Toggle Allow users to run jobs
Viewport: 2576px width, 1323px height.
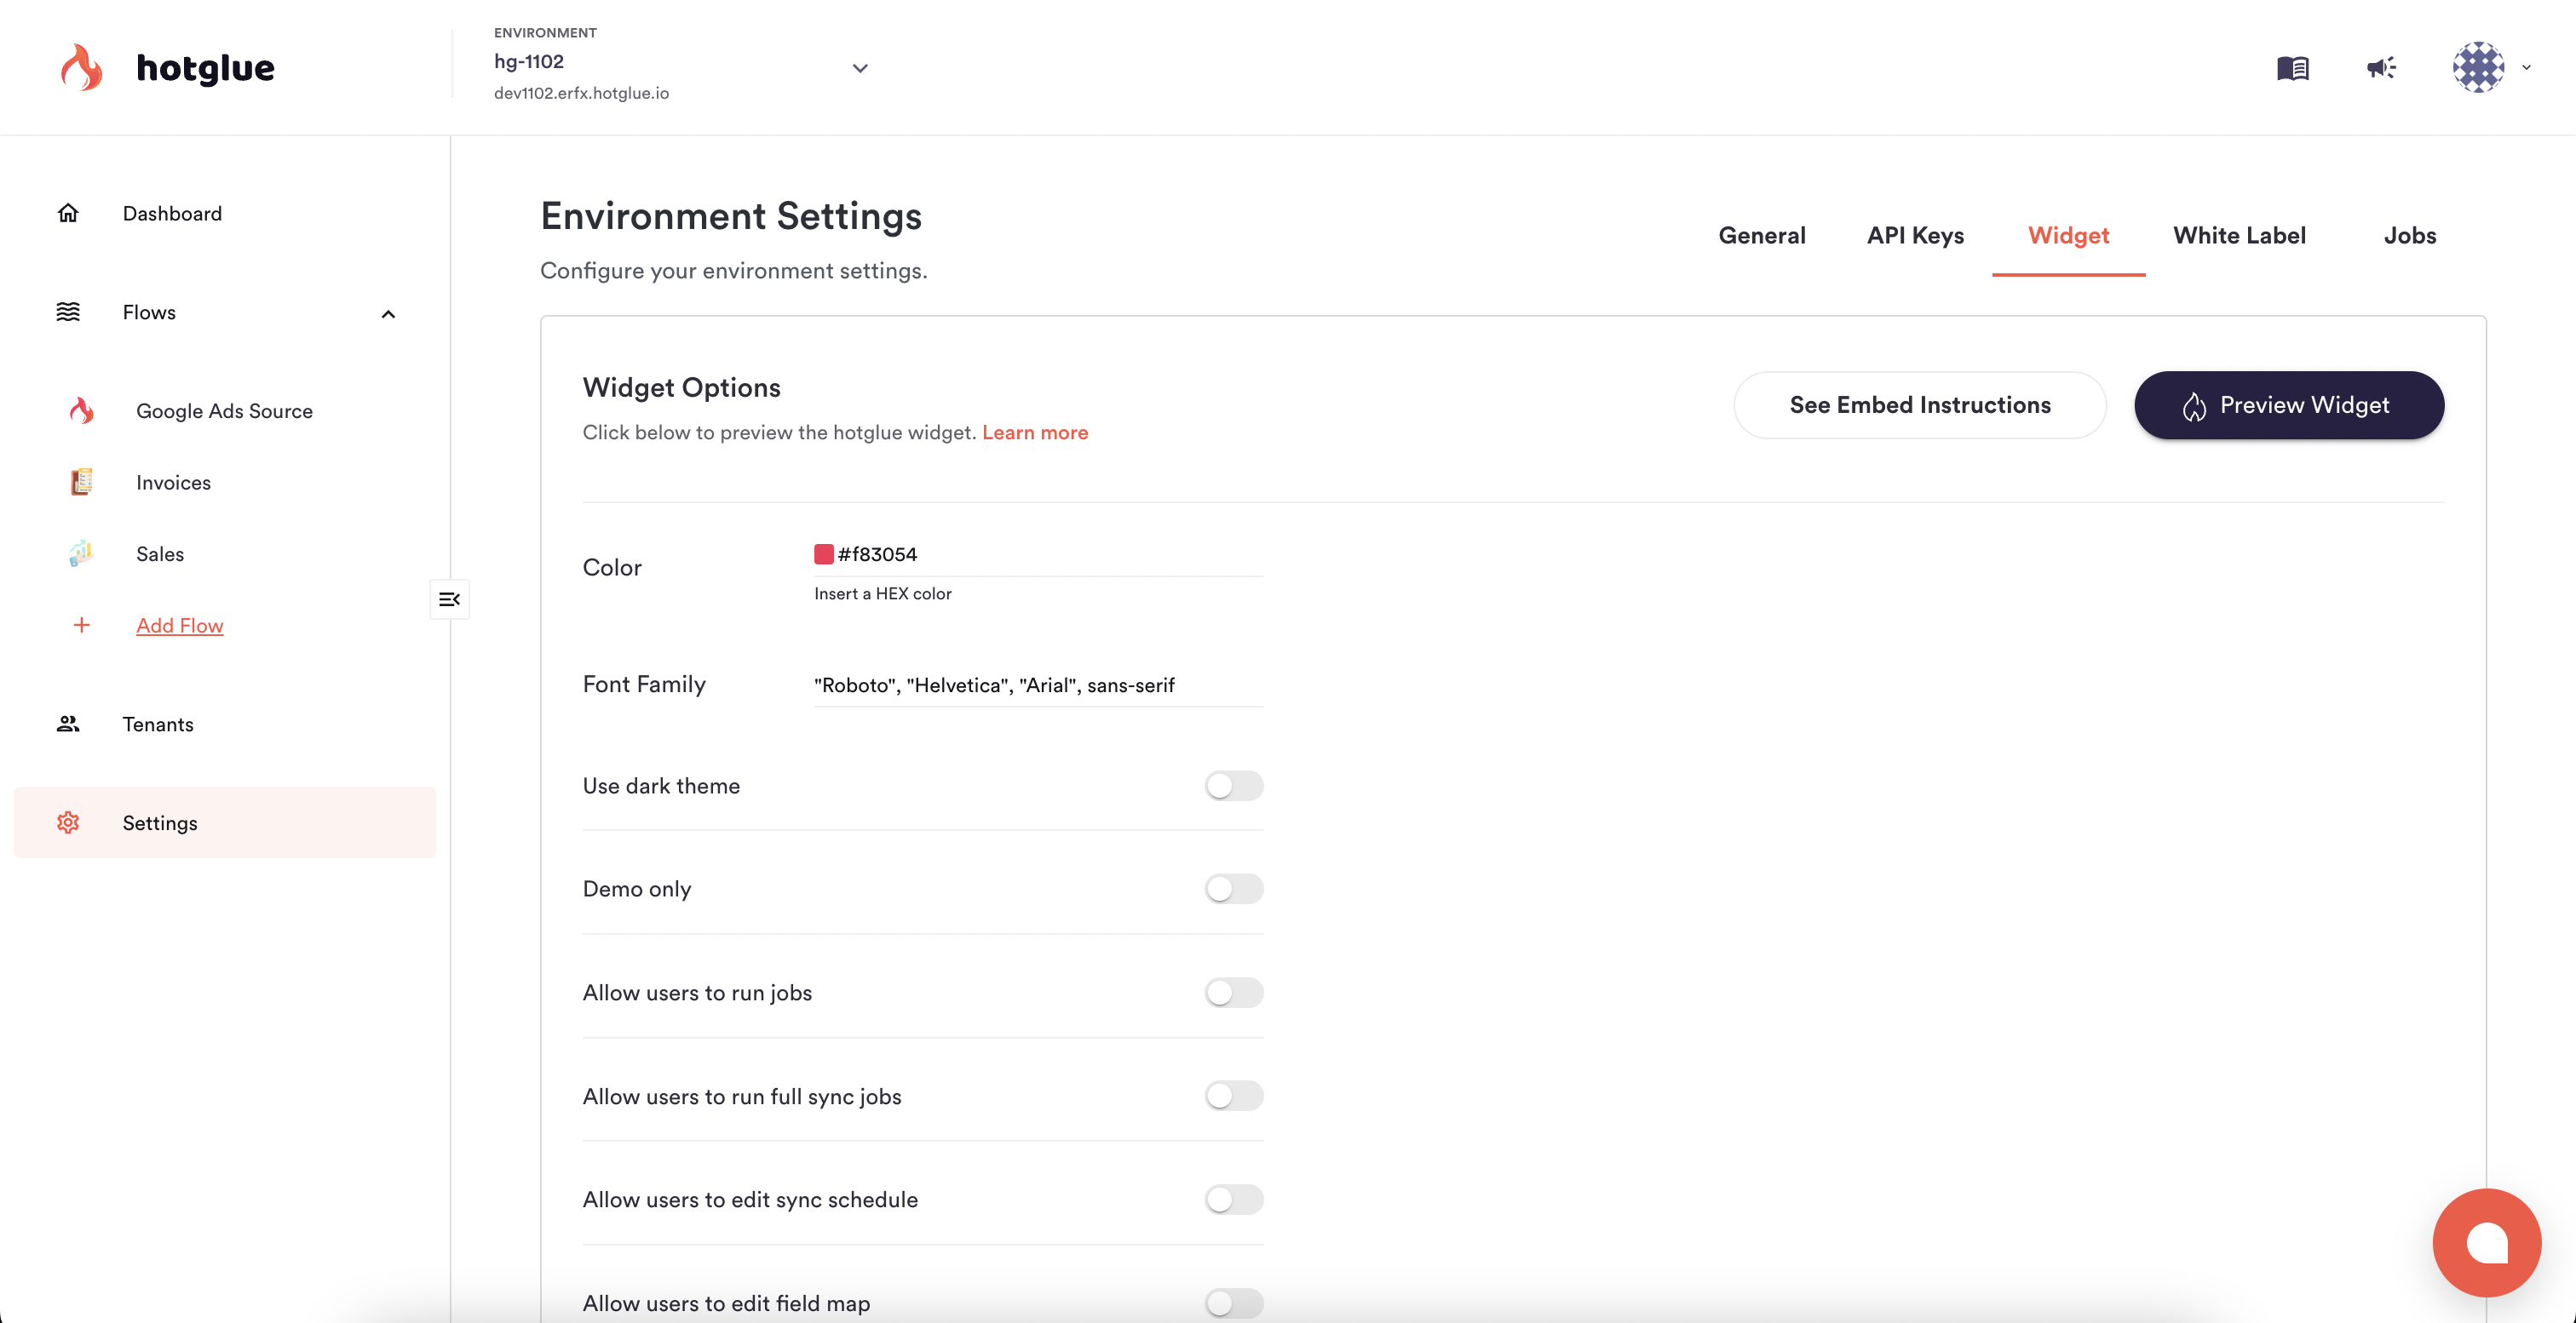(1233, 994)
